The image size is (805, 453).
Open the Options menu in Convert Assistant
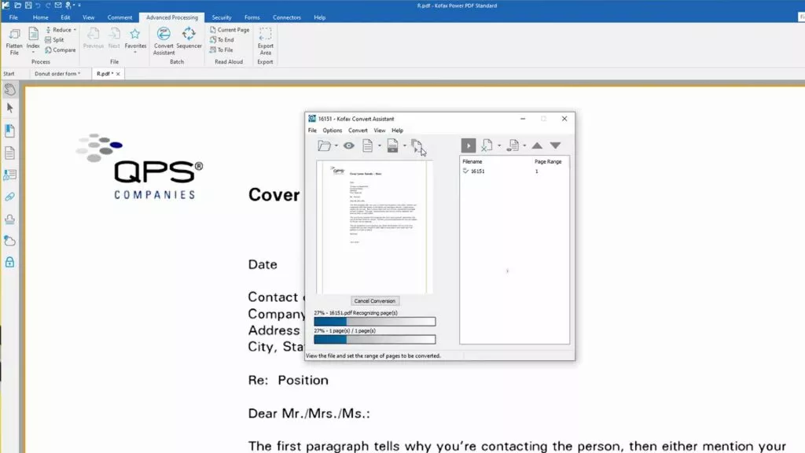tap(333, 131)
